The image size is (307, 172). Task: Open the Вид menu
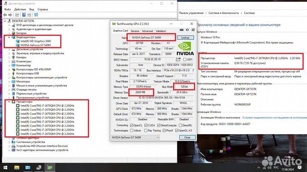32,9
